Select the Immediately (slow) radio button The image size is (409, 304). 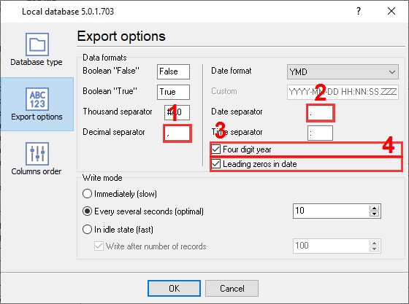[87, 194]
